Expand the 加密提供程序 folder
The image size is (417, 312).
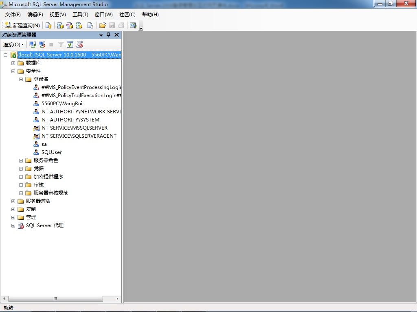pyautogui.click(x=21, y=177)
